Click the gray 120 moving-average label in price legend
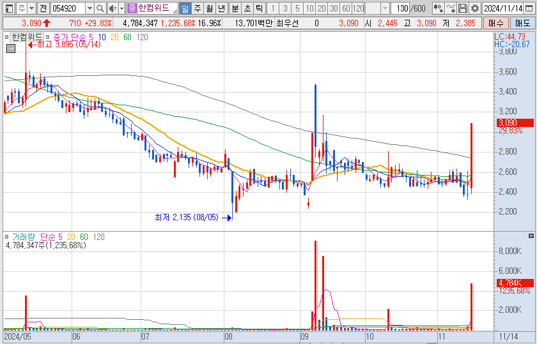This screenshot has width=537, height=344. pos(142,37)
